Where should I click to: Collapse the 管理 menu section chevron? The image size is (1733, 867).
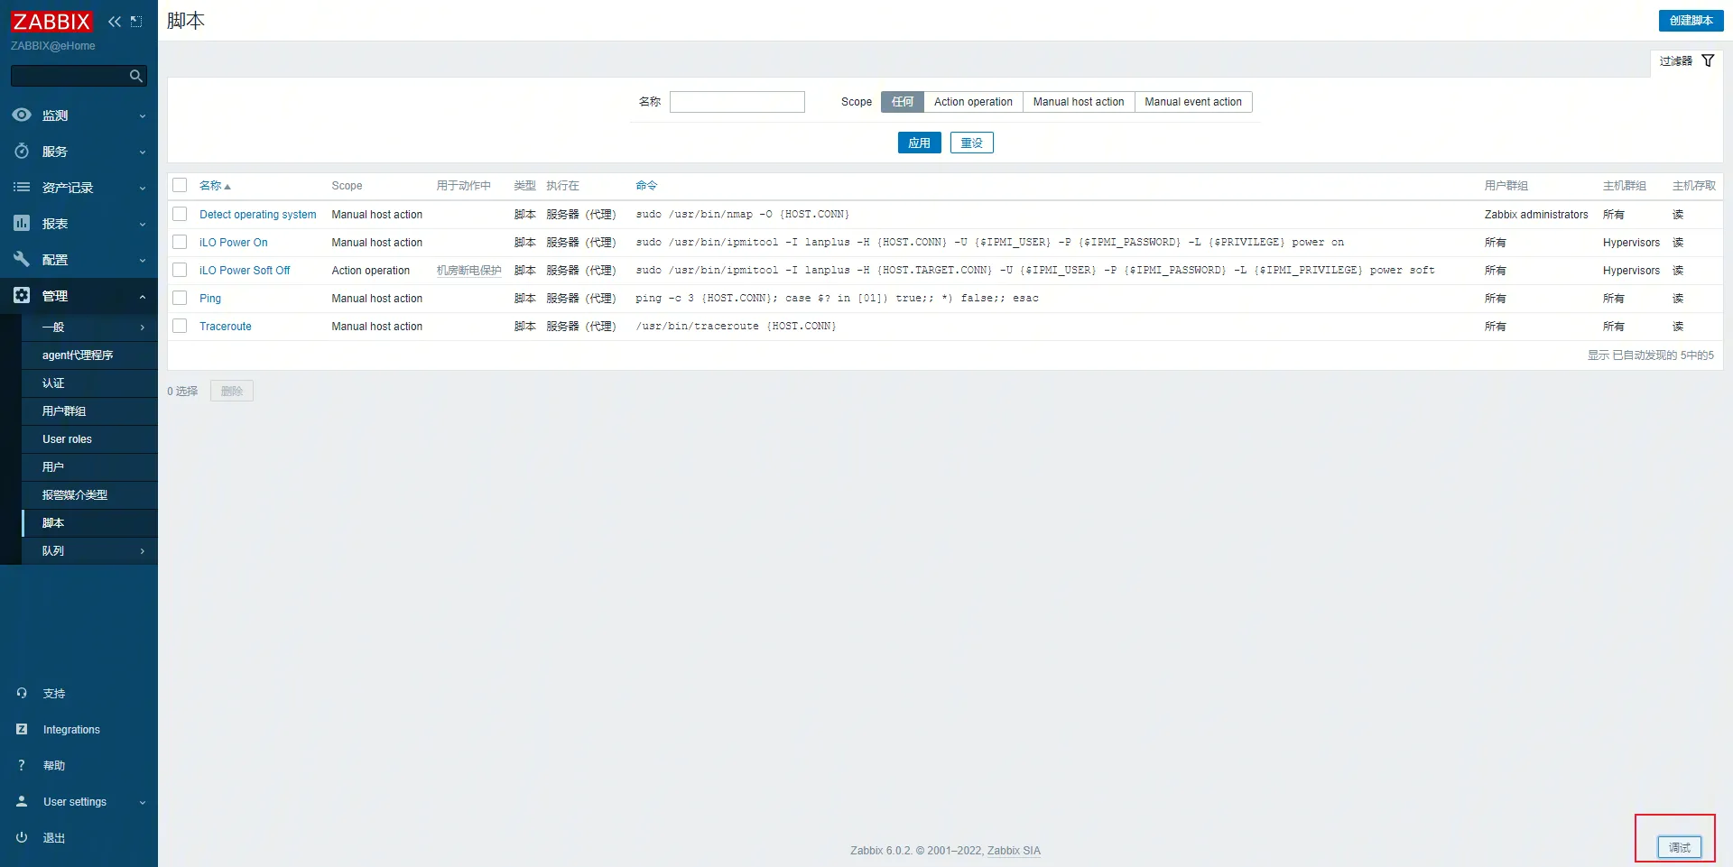pos(143,297)
